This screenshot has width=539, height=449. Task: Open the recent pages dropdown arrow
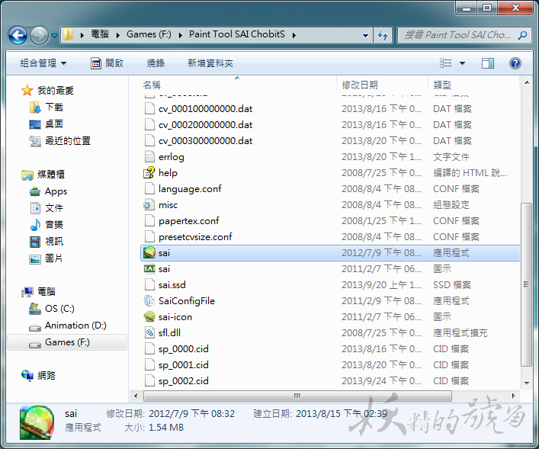click(55, 35)
